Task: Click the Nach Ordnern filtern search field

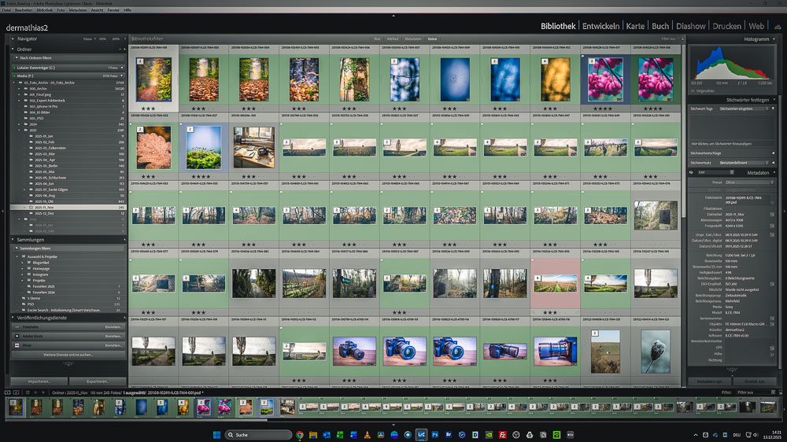Action: point(68,58)
